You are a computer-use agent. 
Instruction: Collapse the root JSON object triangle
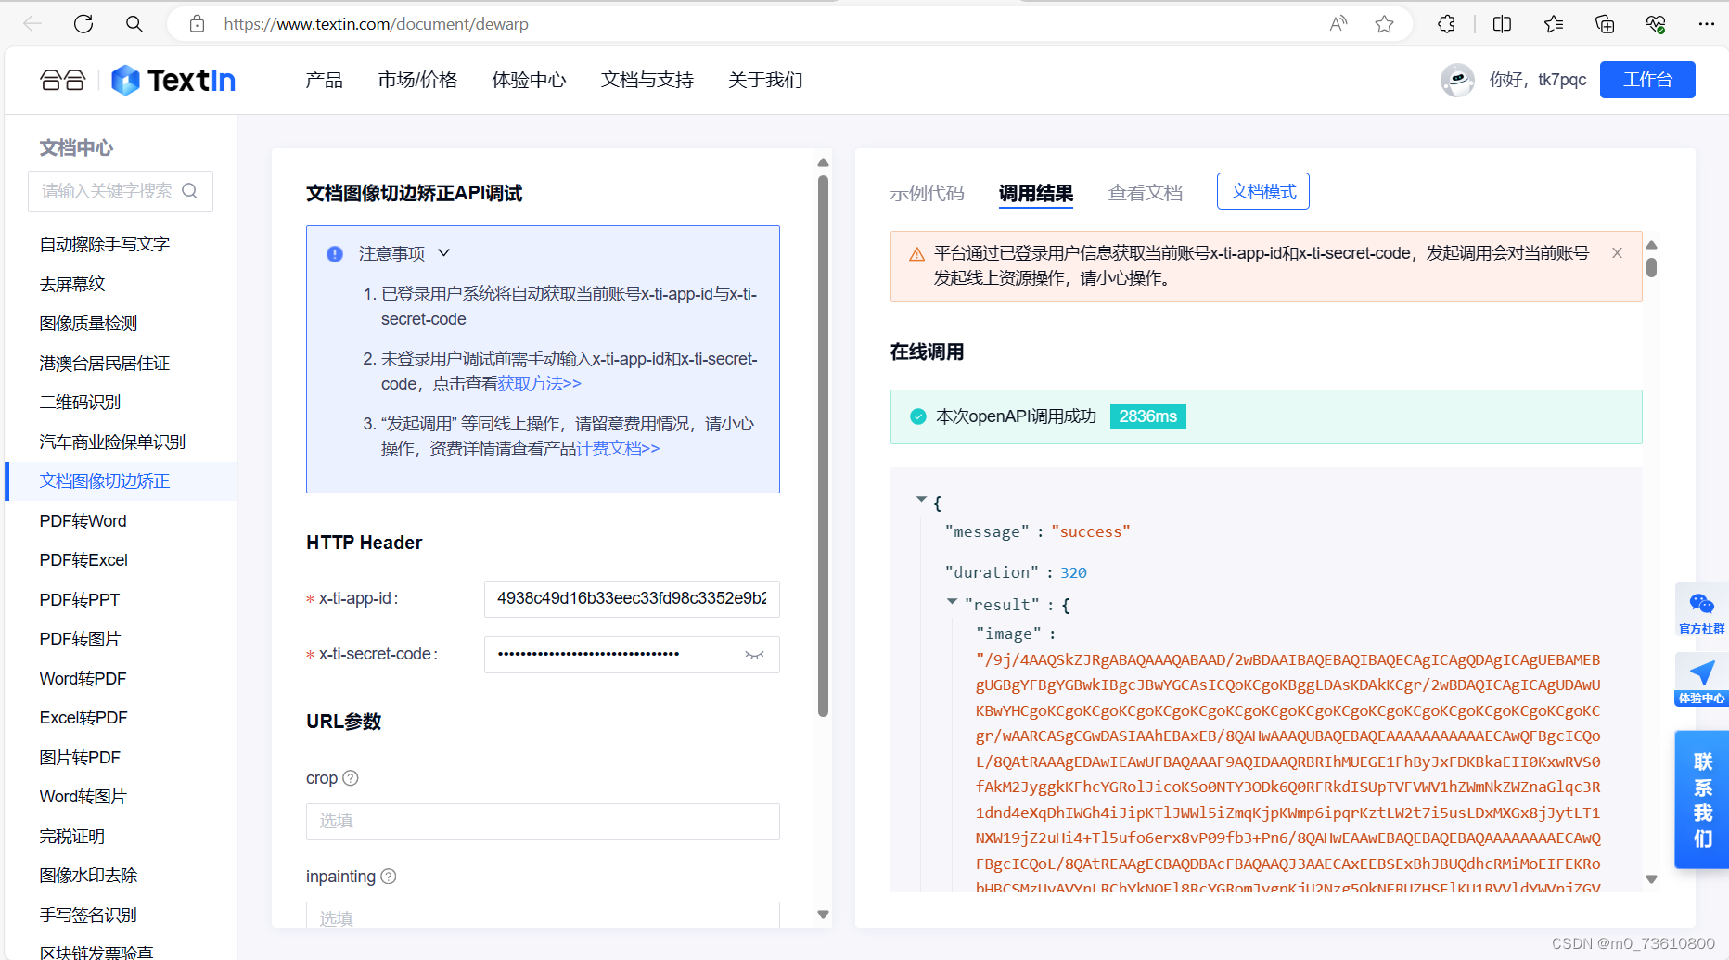click(x=921, y=499)
